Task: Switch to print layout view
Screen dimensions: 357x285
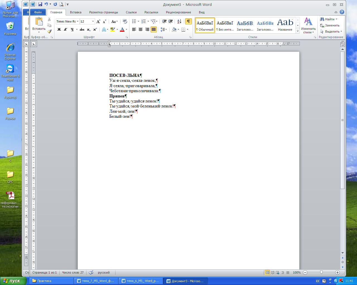Action: click(267, 273)
